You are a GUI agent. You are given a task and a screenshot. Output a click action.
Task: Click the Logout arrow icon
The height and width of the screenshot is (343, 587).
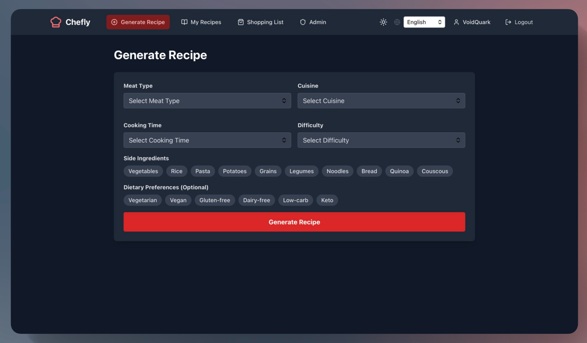tap(508, 22)
